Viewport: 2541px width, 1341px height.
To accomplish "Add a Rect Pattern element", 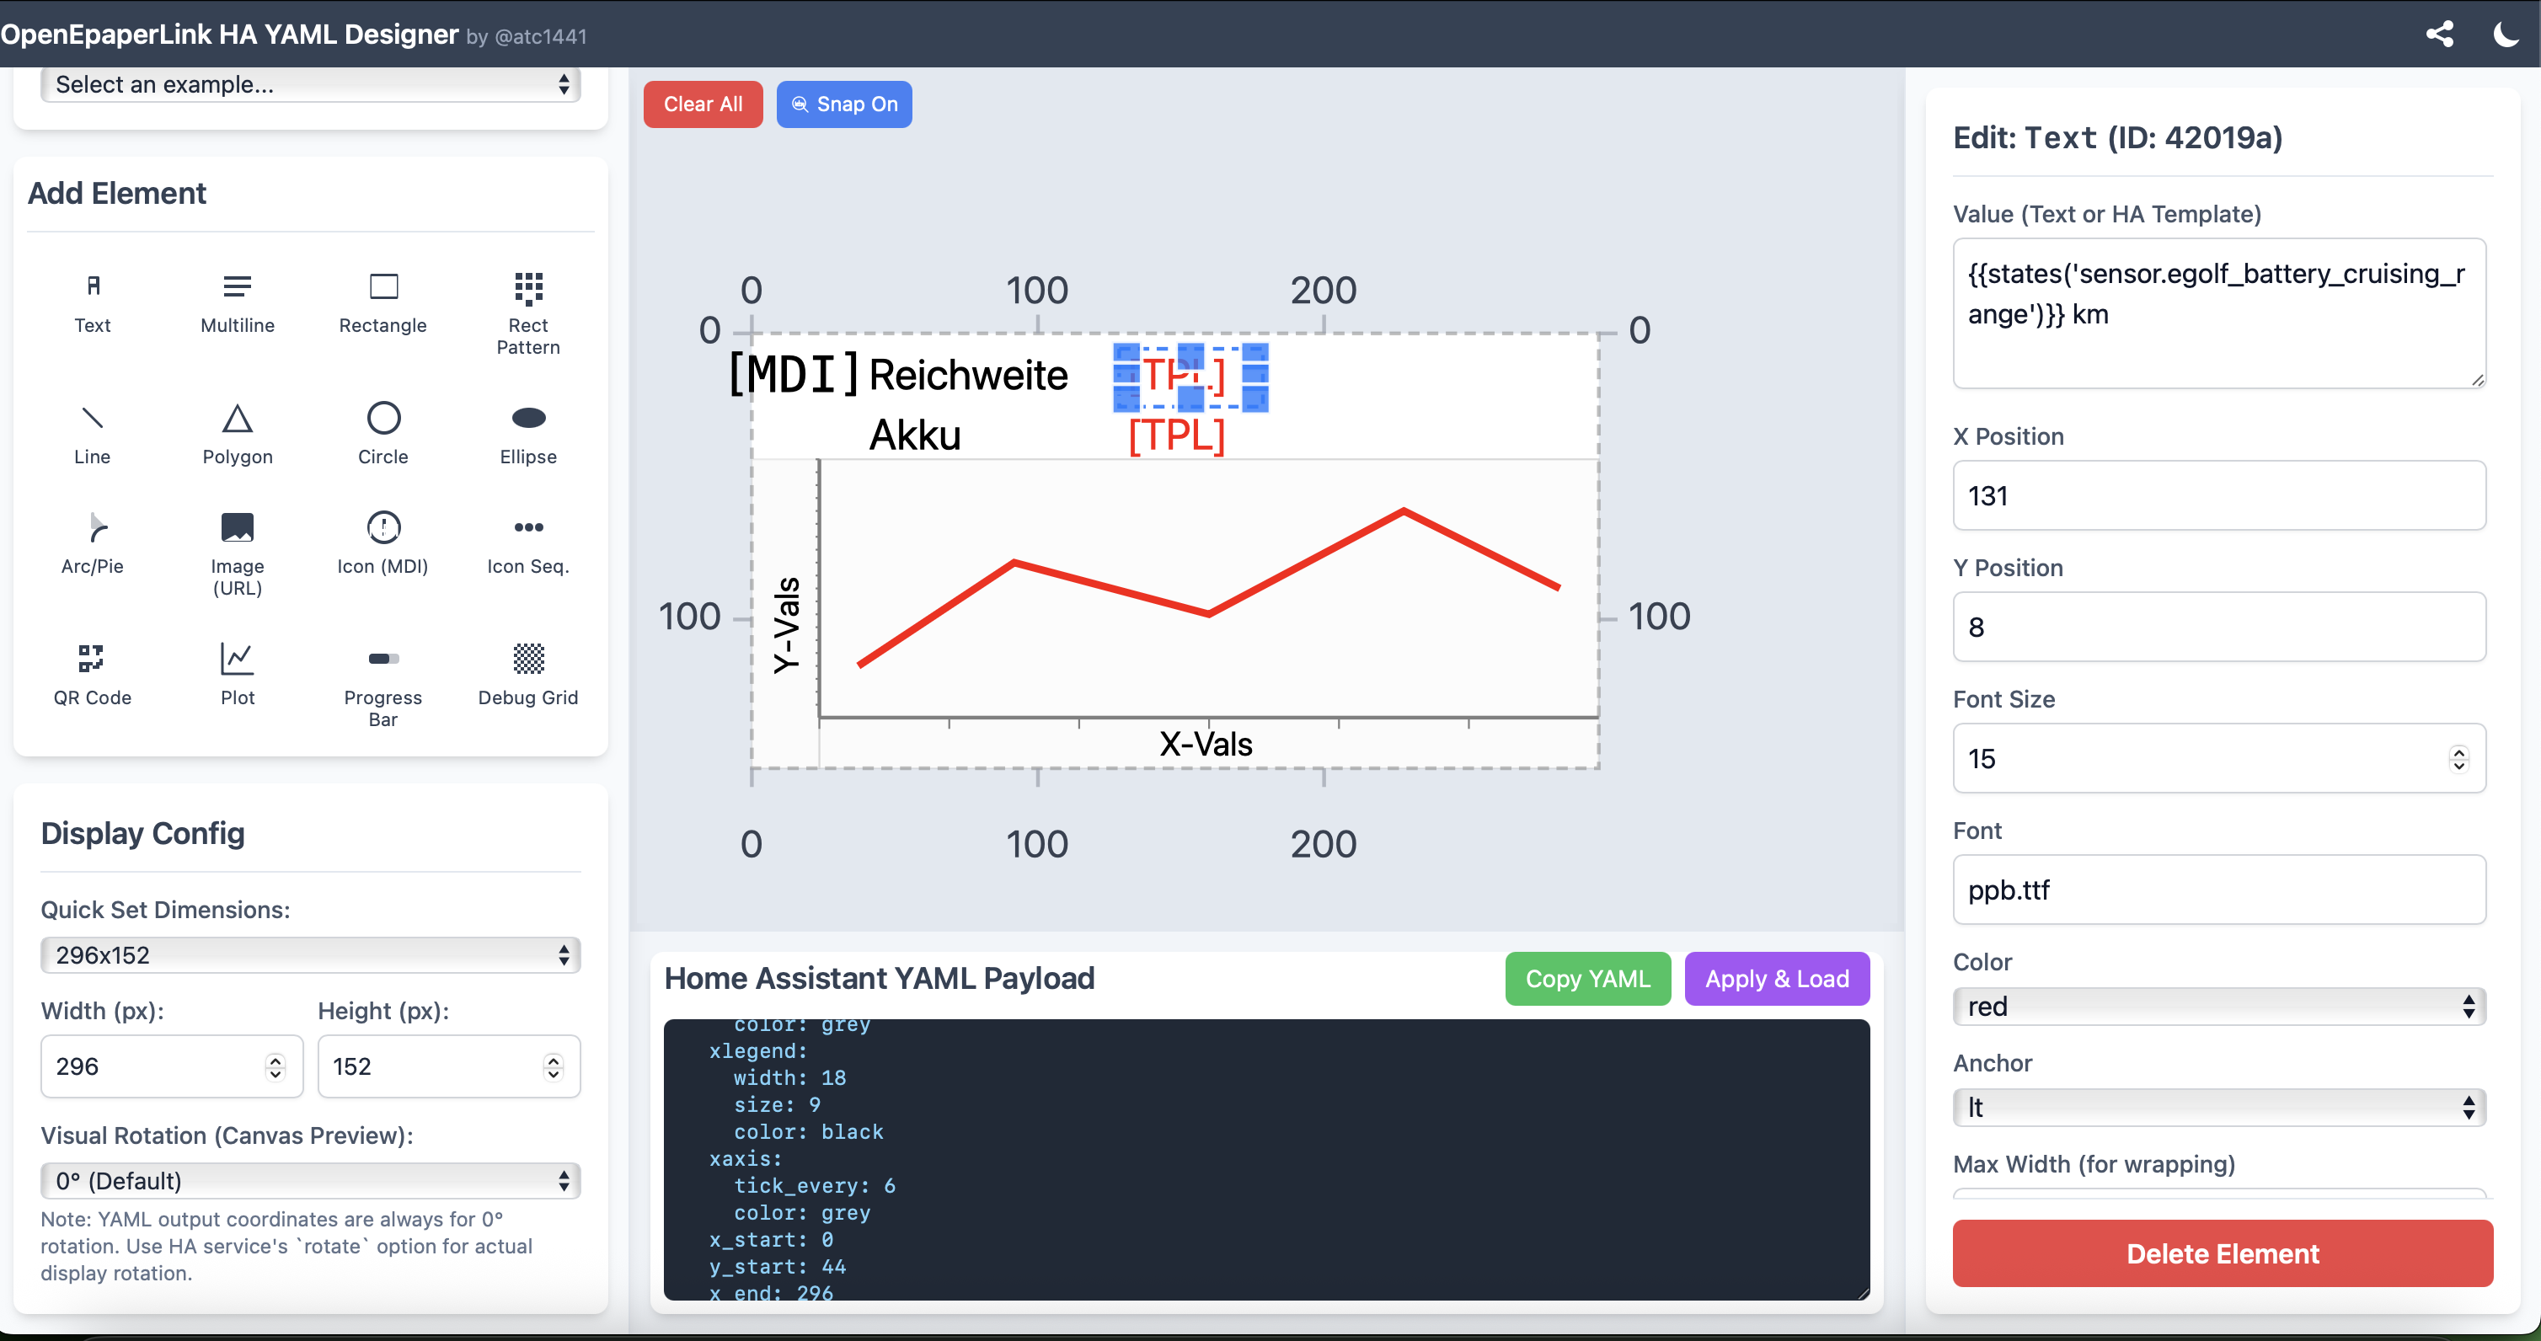I will tap(527, 312).
